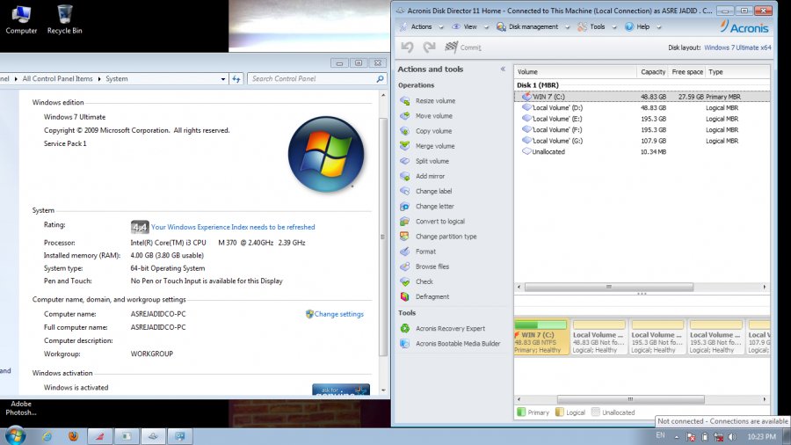Click the Split volume operation icon
Screen dimensions: 791x445
pyautogui.click(x=404, y=161)
